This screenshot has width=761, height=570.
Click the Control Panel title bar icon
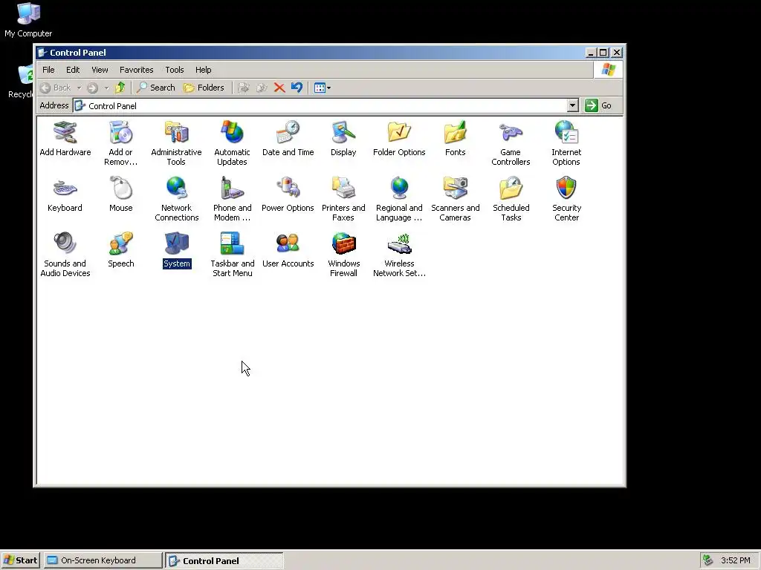(x=42, y=53)
